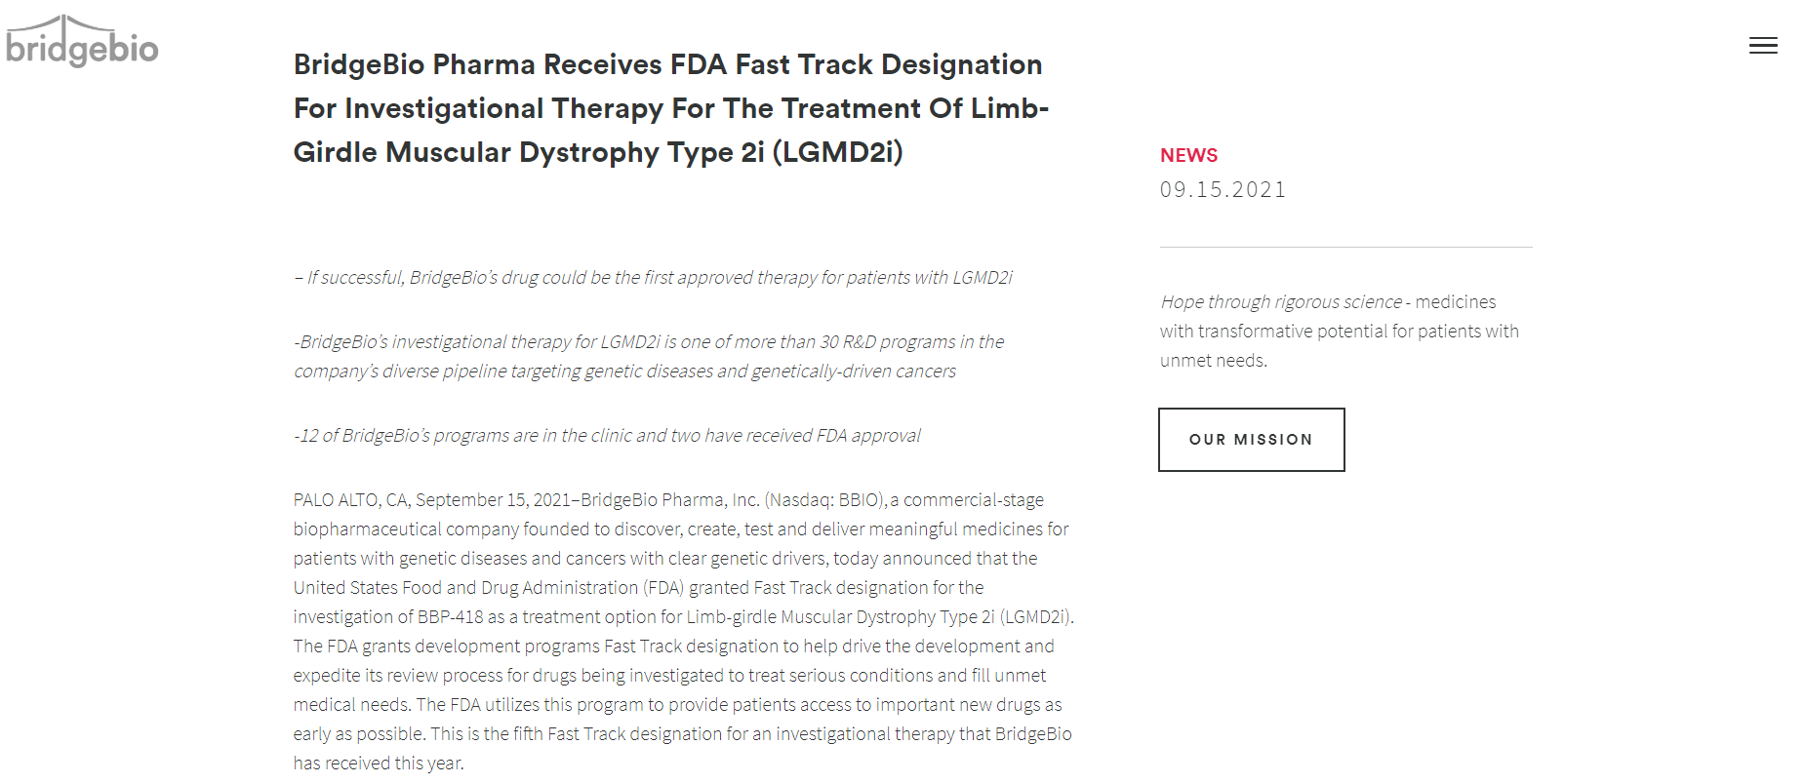Click 'United States Food and Drug Administration' text
This screenshot has height=784, width=1805.
point(465,588)
